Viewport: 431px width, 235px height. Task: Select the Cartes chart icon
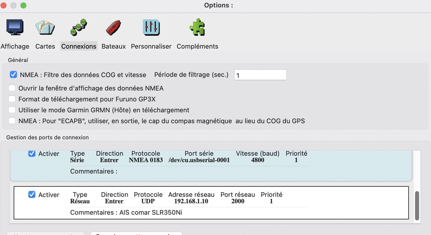(x=45, y=27)
